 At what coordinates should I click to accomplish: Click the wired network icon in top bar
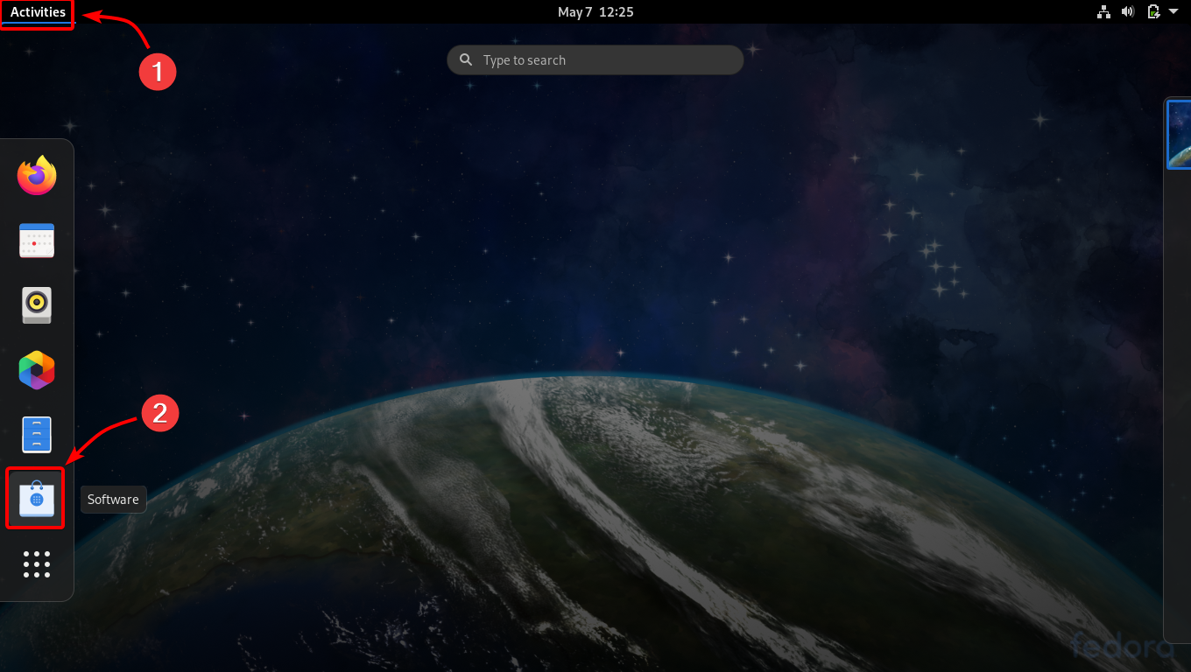tap(1103, 11)
